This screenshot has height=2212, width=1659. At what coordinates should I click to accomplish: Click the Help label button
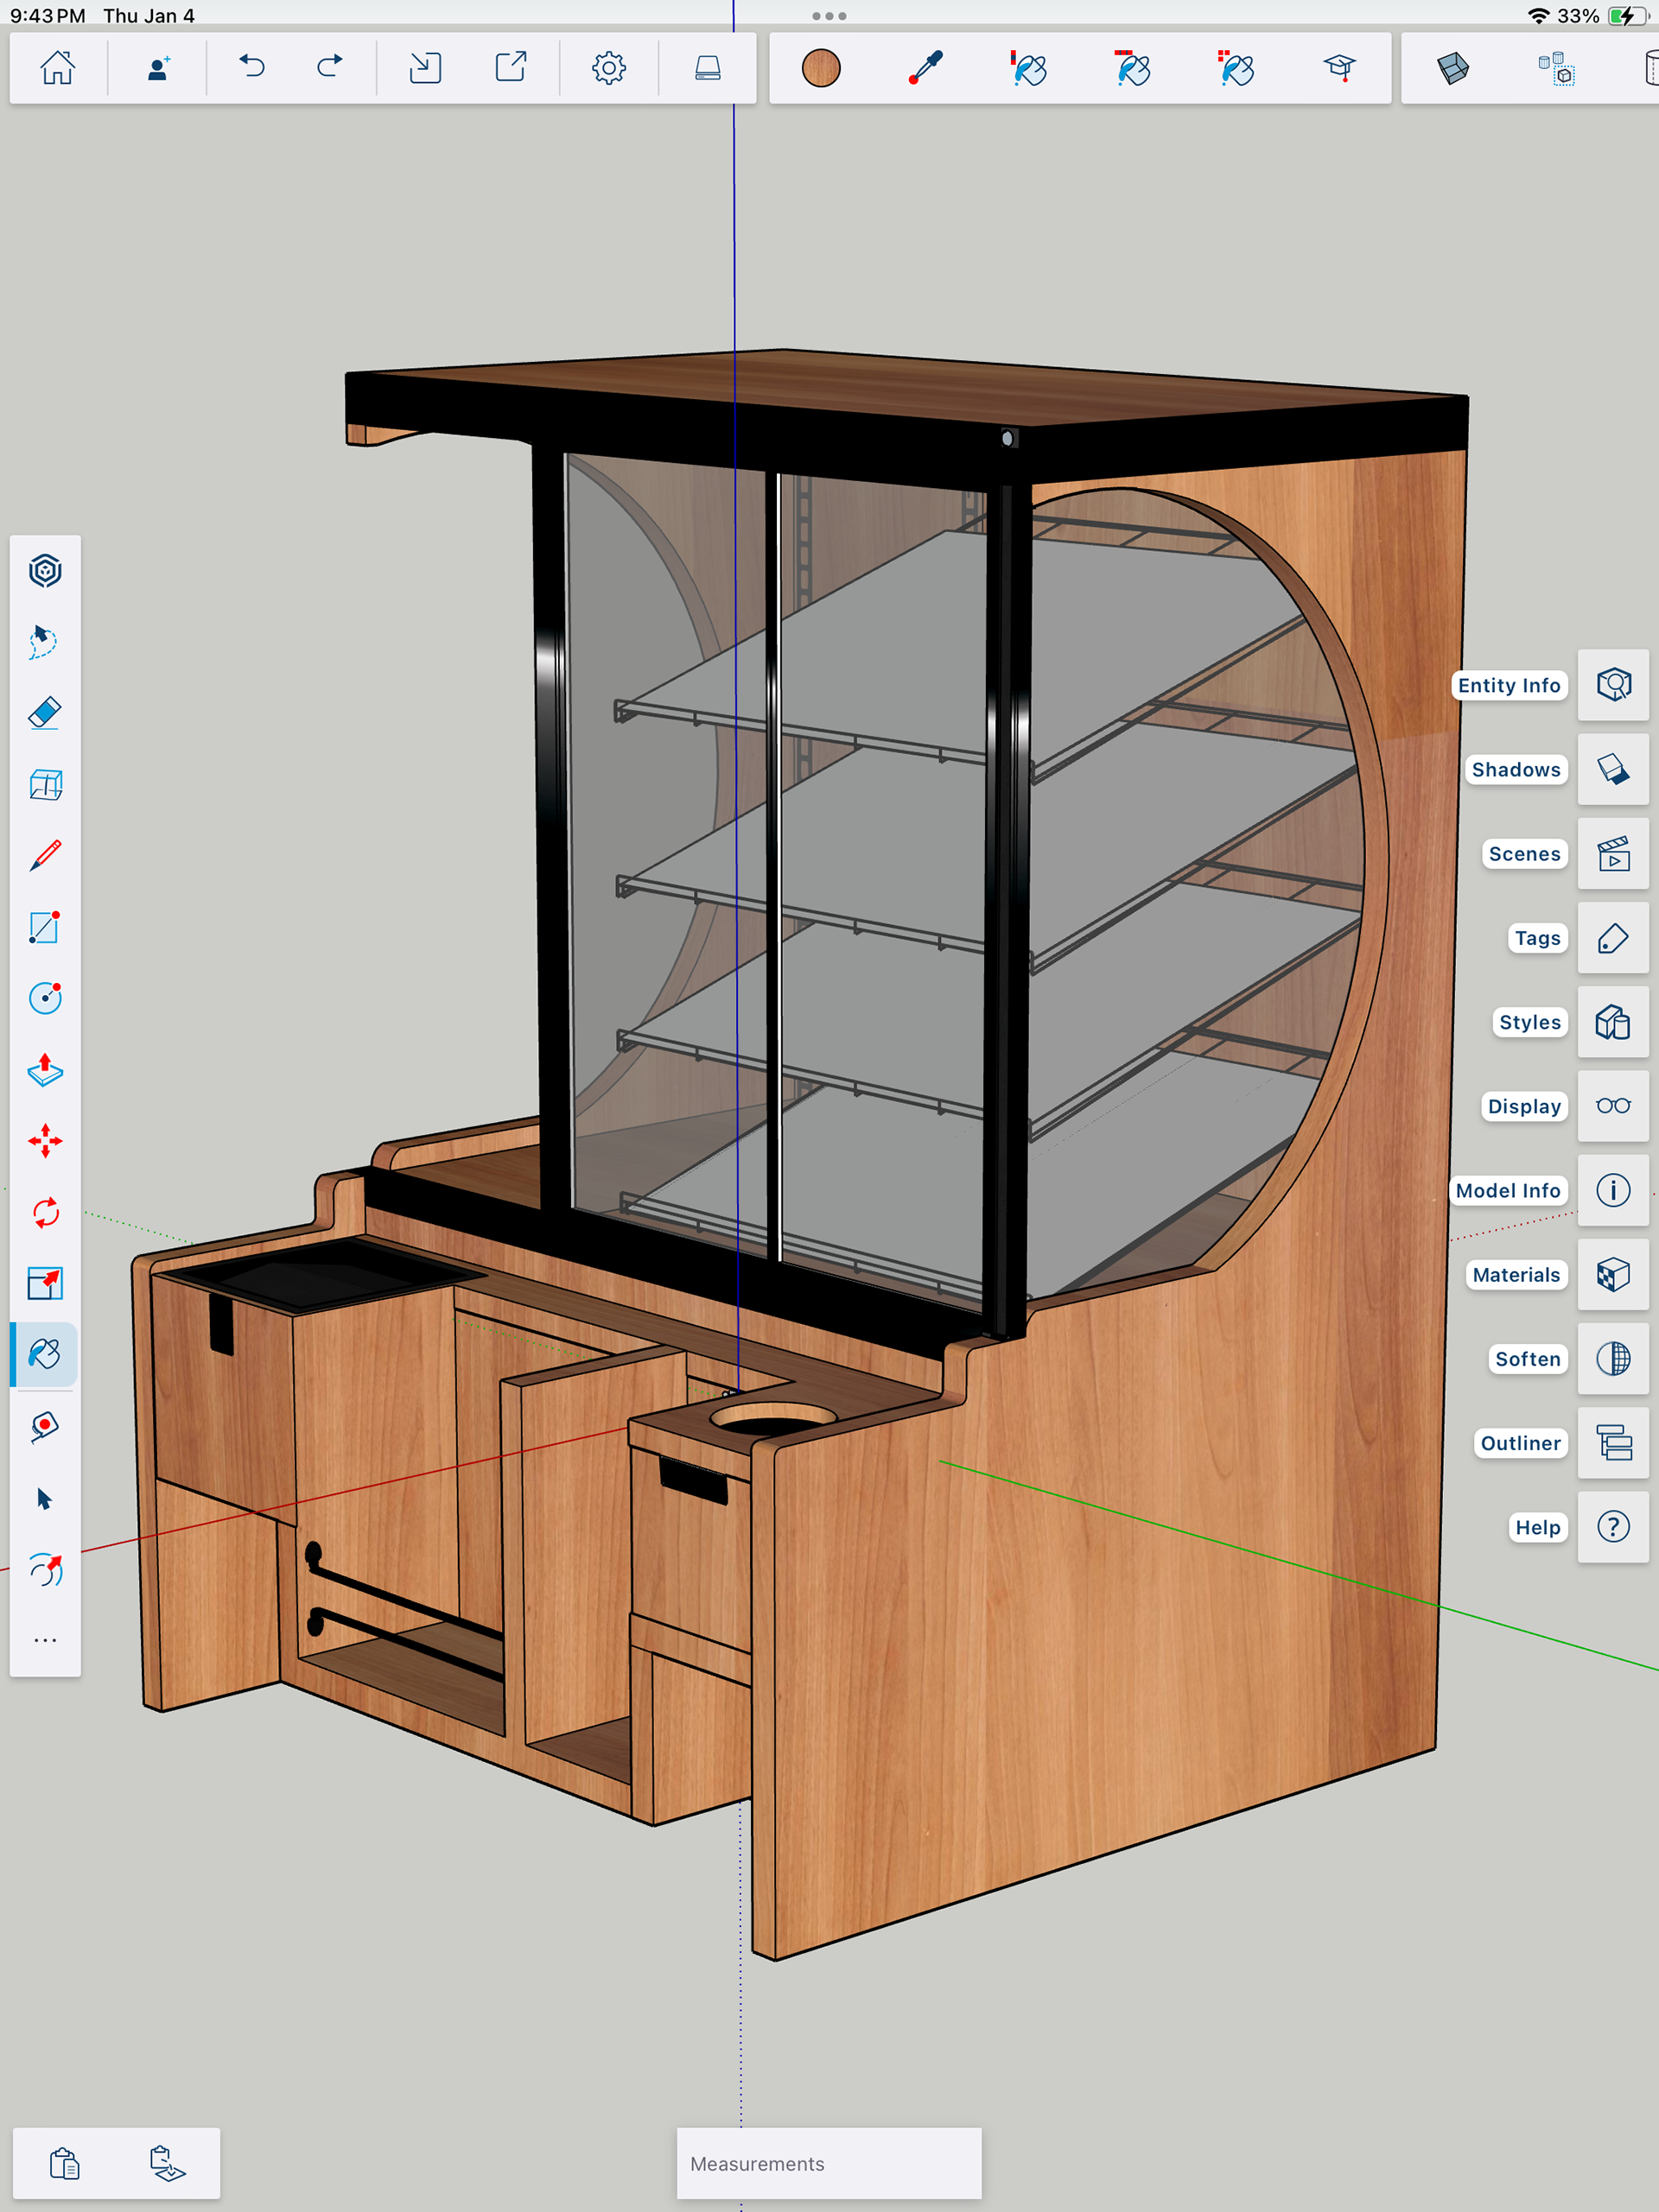[1537, 1527]
